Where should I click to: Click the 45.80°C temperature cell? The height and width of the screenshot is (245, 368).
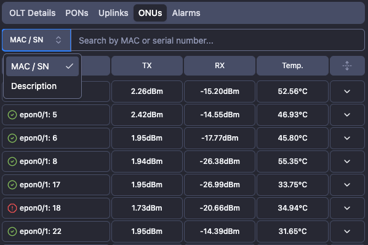292,138
